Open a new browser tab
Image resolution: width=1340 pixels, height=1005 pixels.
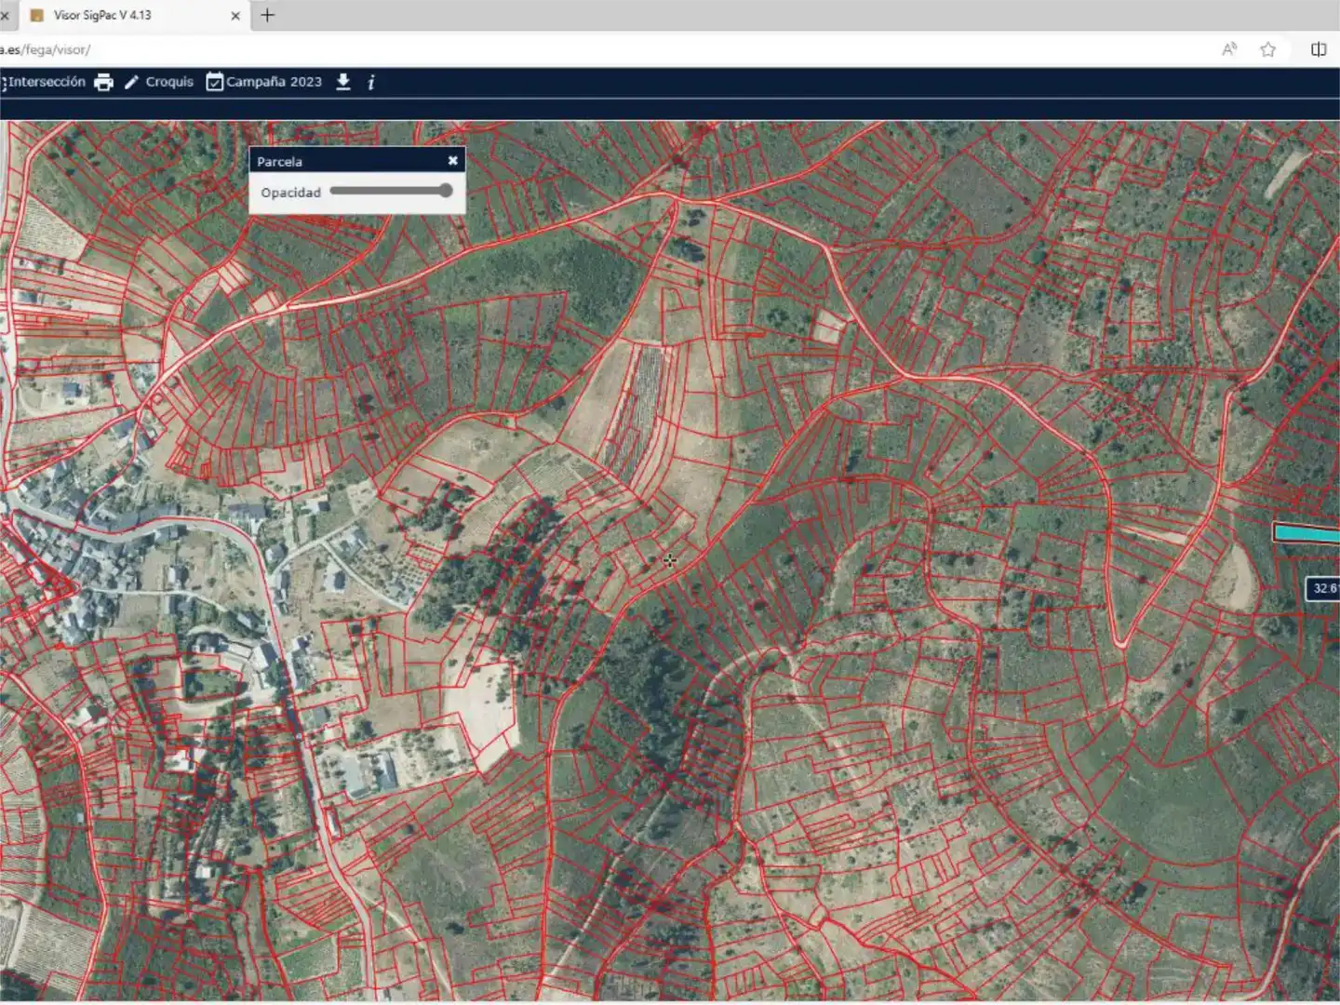(x=268, y=15)
